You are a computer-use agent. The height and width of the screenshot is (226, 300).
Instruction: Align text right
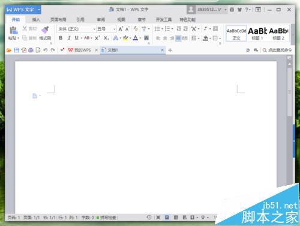tap(172, 38)
